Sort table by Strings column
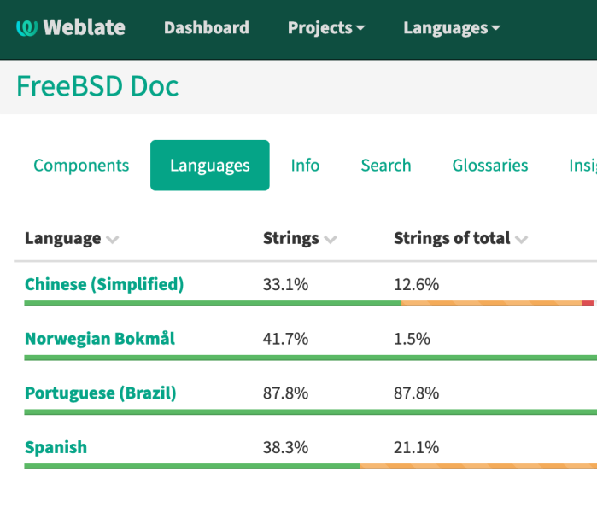Image resolution: width=597 pixels, height=512 pixels. tap(300, 238)
